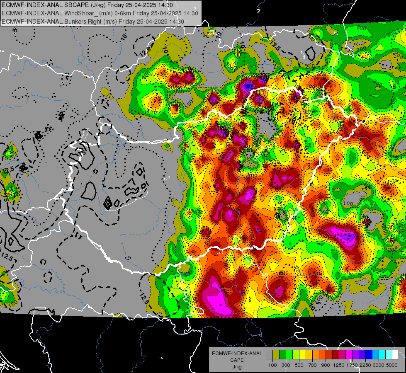Click the amber swatch before 700
The height and width of the screenshot is (373, 406).
point(309,355)
